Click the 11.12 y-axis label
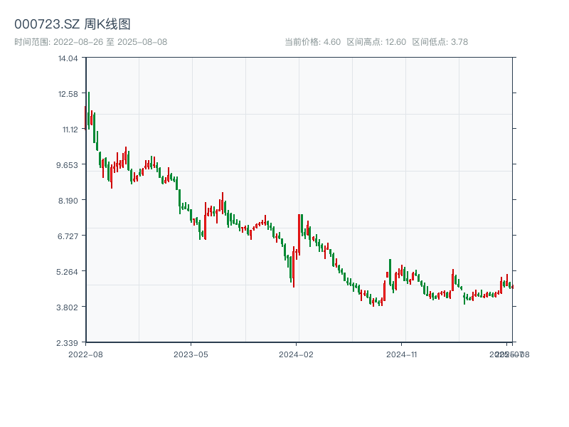This screenshot has width=569, height=427. (x=69, y=130)
